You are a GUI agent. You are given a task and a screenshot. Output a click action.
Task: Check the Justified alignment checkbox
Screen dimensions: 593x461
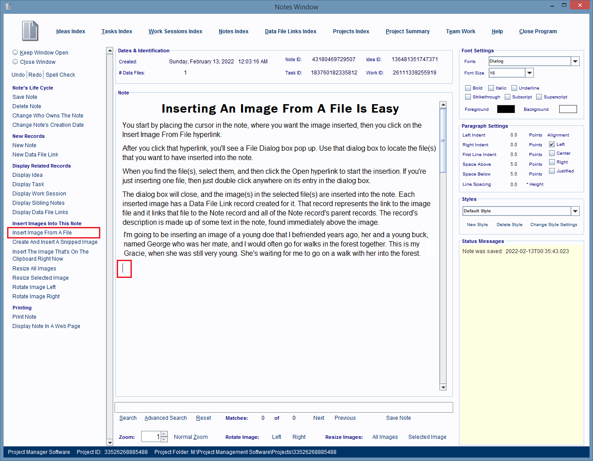[552, 171]
